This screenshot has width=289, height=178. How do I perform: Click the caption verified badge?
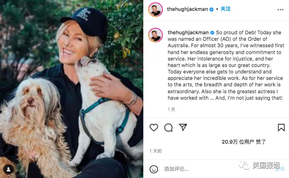coord(212,33)
